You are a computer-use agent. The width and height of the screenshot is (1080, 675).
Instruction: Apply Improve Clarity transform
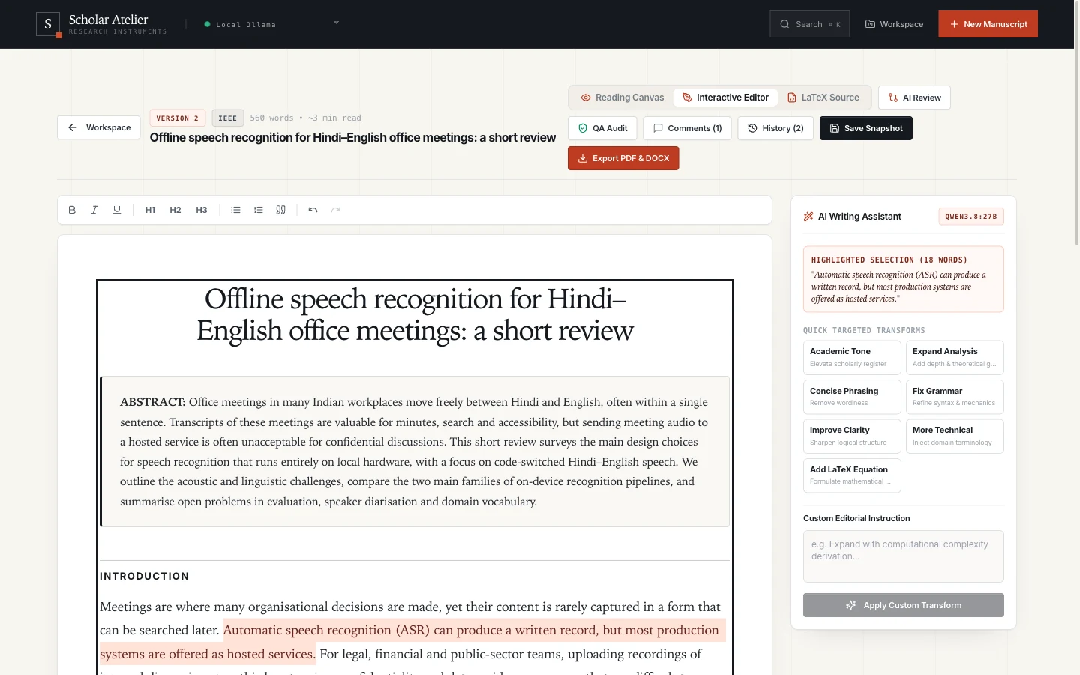852,436
